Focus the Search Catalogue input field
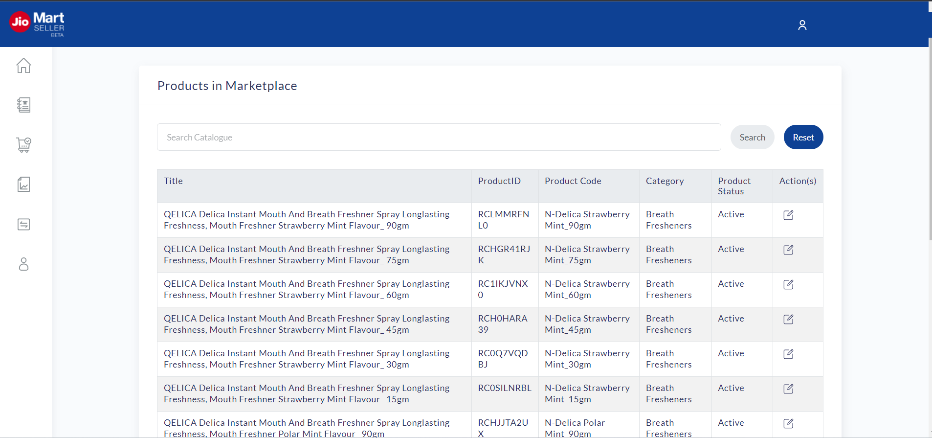Image resolution: width=932 pixels, height=438 pixels. (439, 138)
